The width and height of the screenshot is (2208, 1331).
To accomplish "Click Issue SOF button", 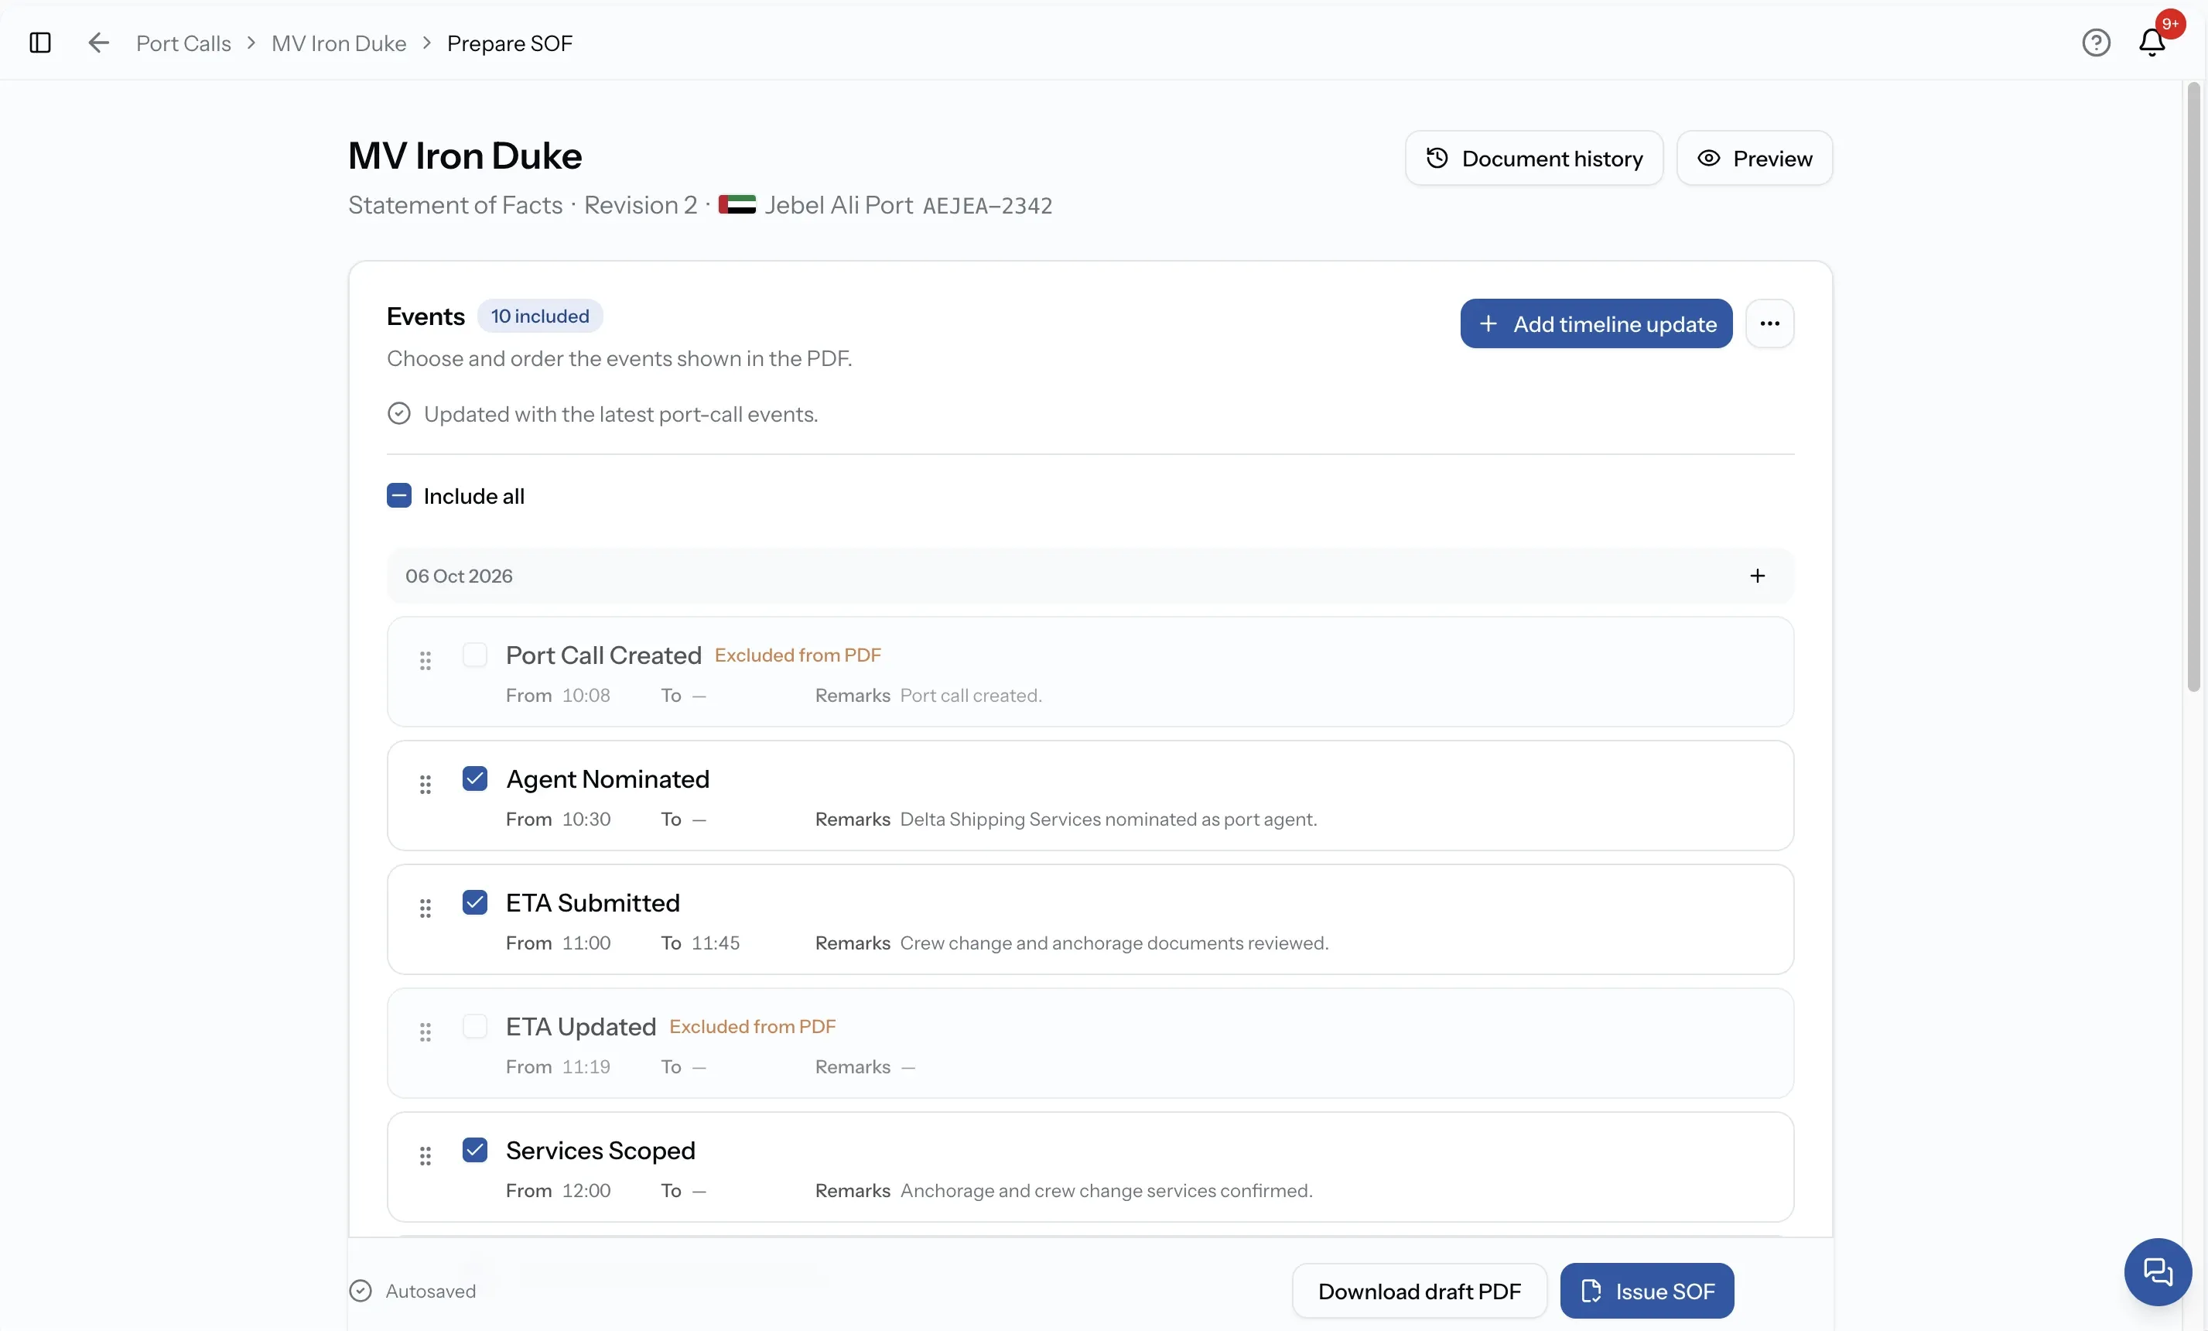I will tap(1647, 1292).
